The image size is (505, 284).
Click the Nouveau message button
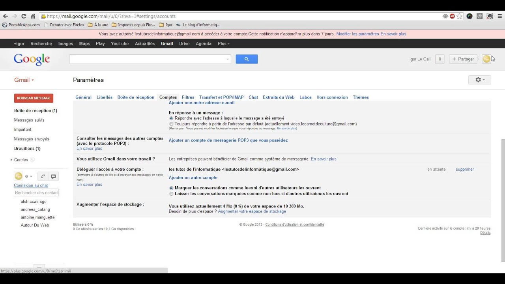point(34,98)
